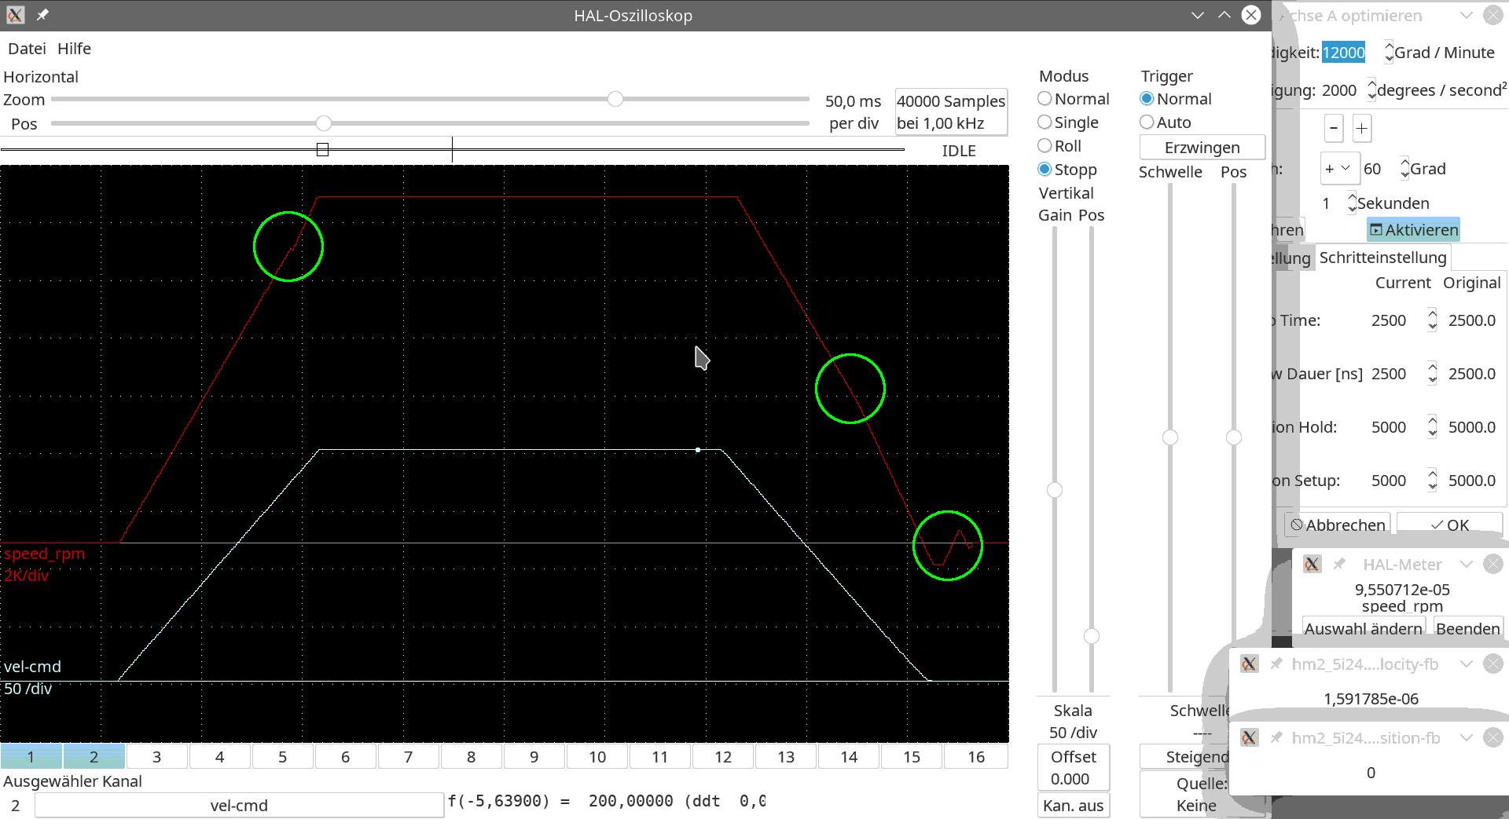
Task: Select Trigger Auto radio button
Action: point(1147,122)
